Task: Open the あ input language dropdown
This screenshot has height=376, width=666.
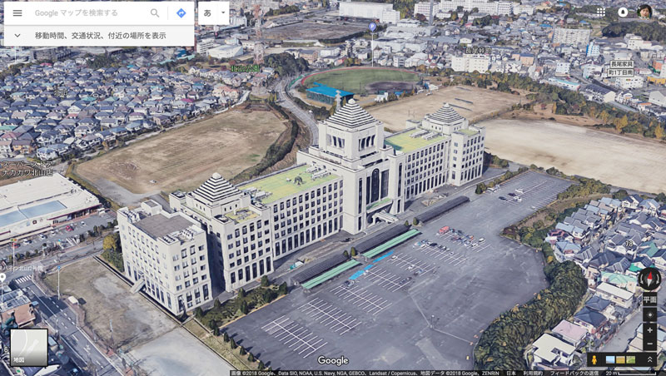Action: 213,13
